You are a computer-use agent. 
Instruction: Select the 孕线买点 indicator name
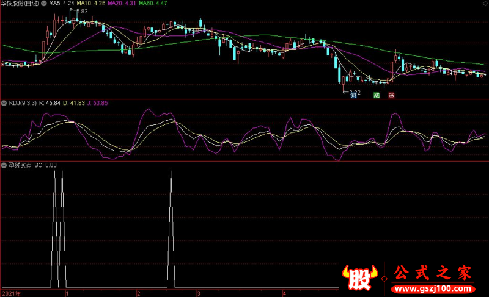(x=20, y=165)
